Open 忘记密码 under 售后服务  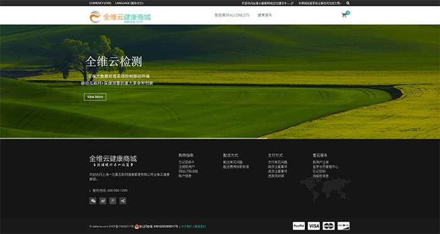pos(319,171)
